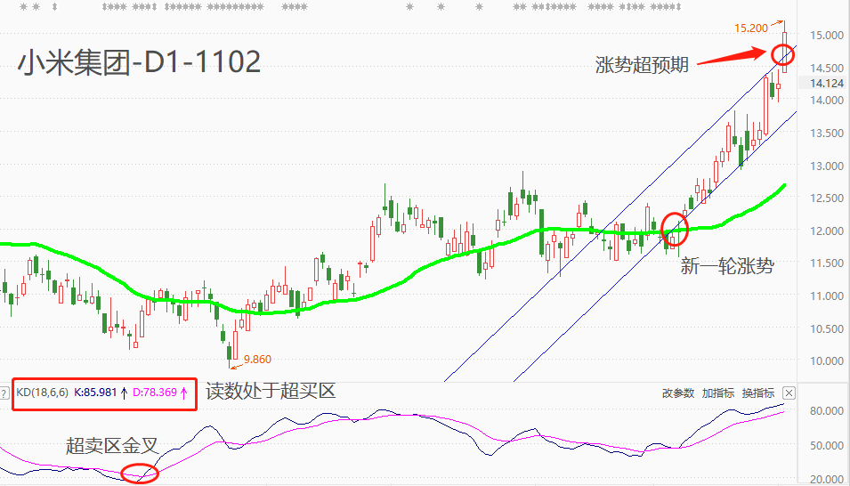Screen dimensions: 850x486
Task: Click the 80.000 level on KD axis
Action: coord(827,410)
